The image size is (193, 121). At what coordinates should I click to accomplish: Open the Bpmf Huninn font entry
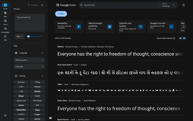point(63,120)
